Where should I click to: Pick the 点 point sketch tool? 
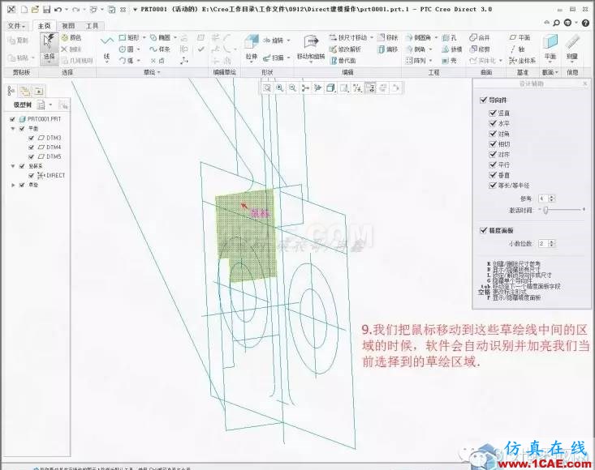[157, 61]
